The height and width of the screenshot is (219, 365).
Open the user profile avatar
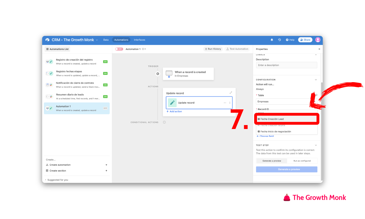coord(318,40)
